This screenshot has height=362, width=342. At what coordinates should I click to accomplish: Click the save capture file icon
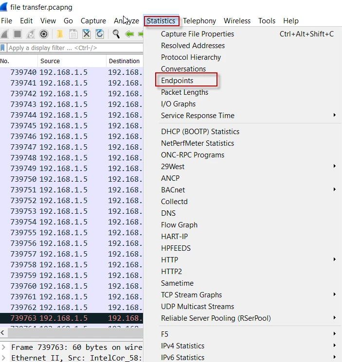(73, 34)
